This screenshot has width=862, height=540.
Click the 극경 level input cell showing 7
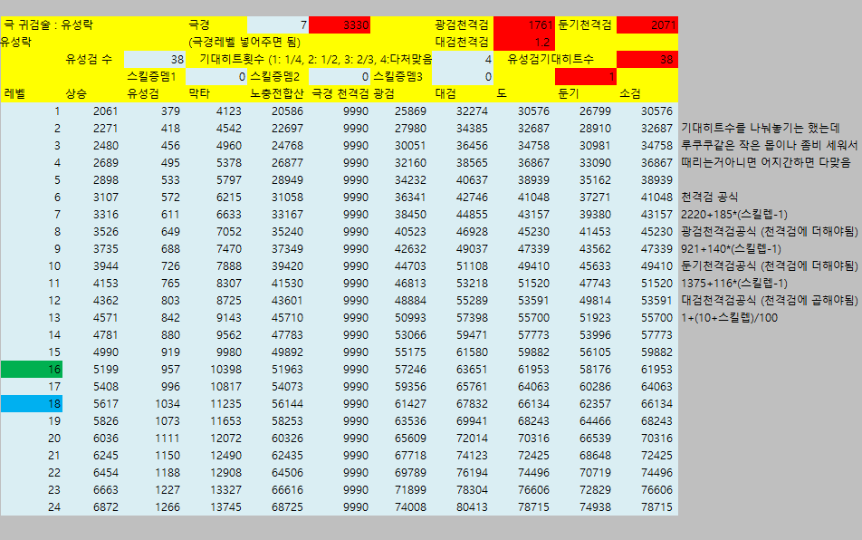coord(278,25)
